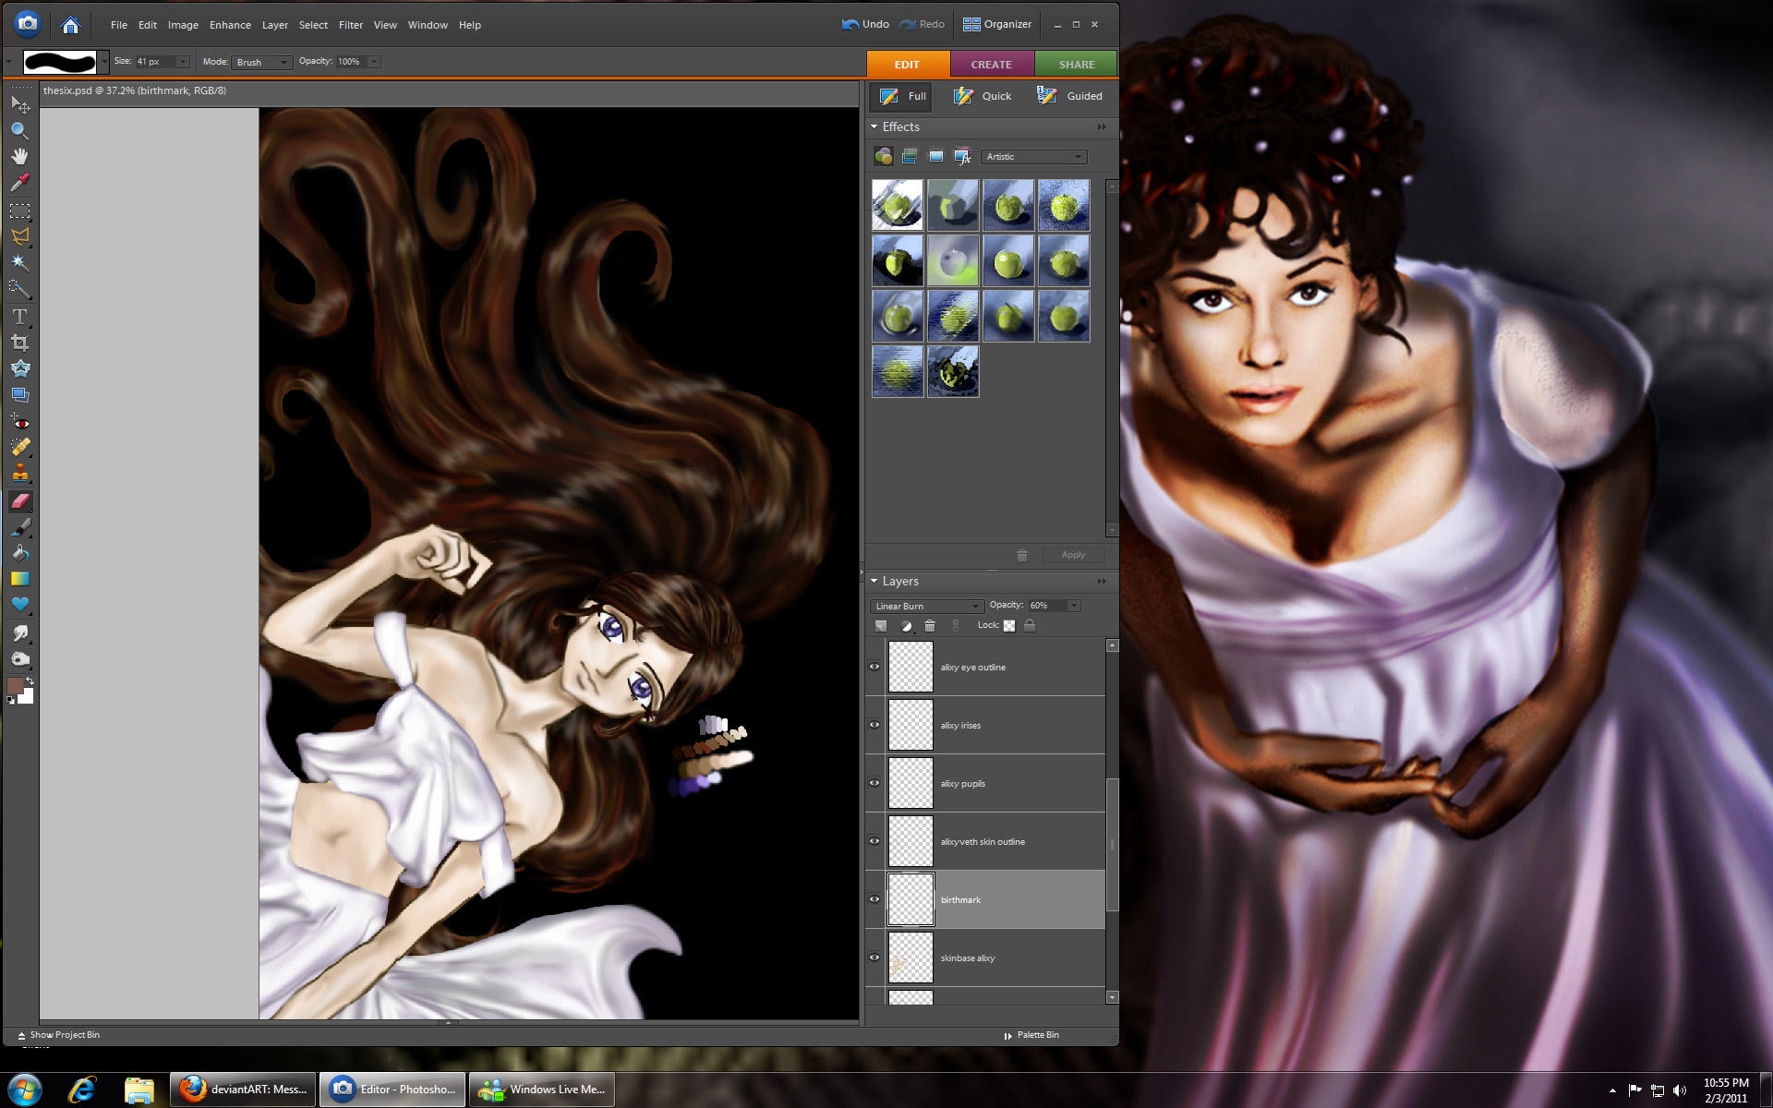
Task: Select the Sponge tool
Action: 20,658
